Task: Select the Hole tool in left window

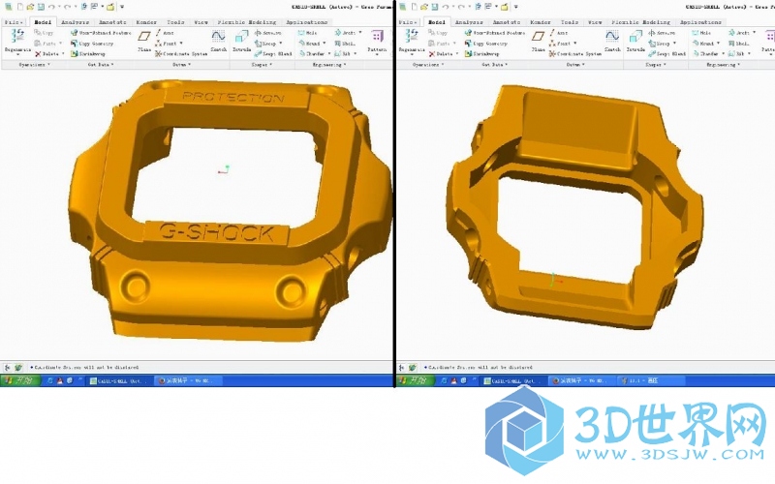Action: point(307,33)
